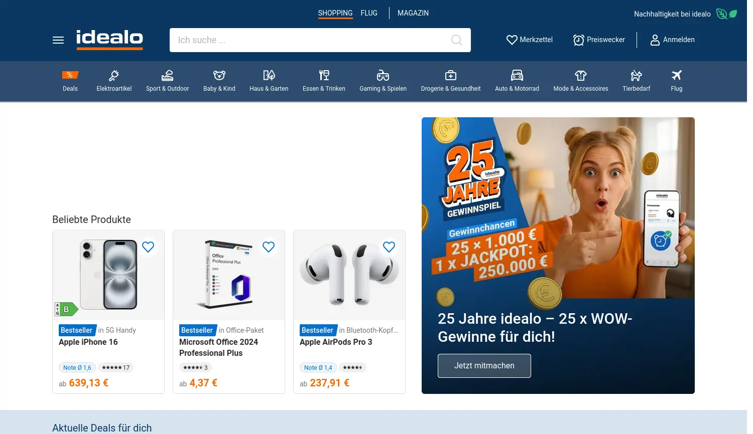Click the Jetzt mitmachen button

(x=484, y=366)
